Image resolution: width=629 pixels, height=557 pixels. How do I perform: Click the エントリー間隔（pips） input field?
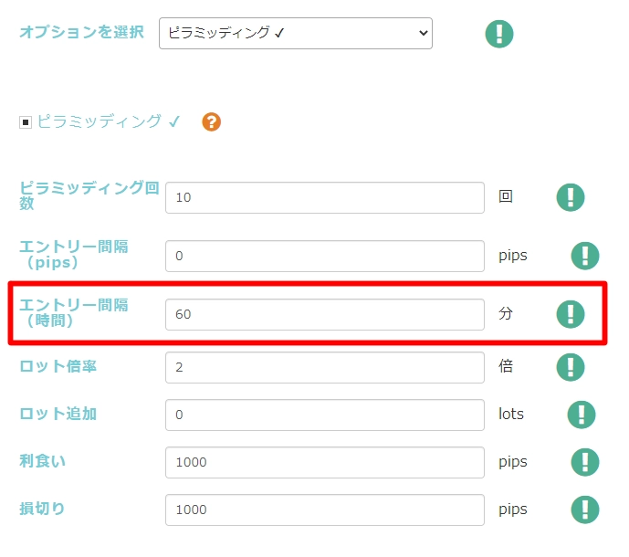(324, 256)
